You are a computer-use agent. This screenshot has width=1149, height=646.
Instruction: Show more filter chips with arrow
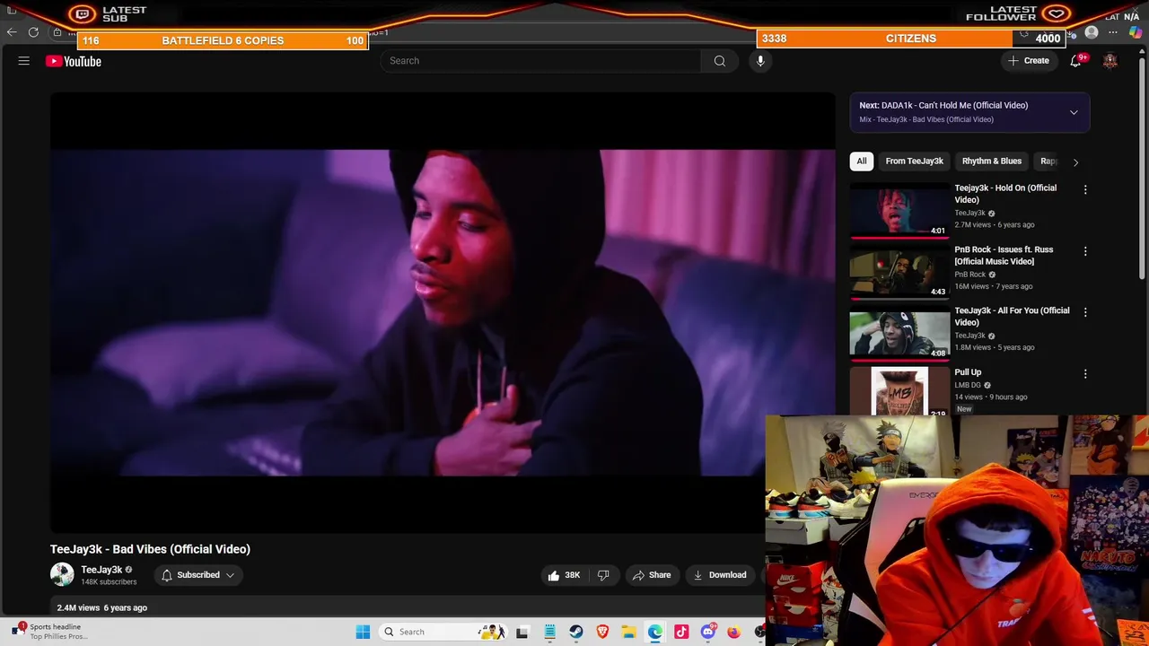[1075, 161]
